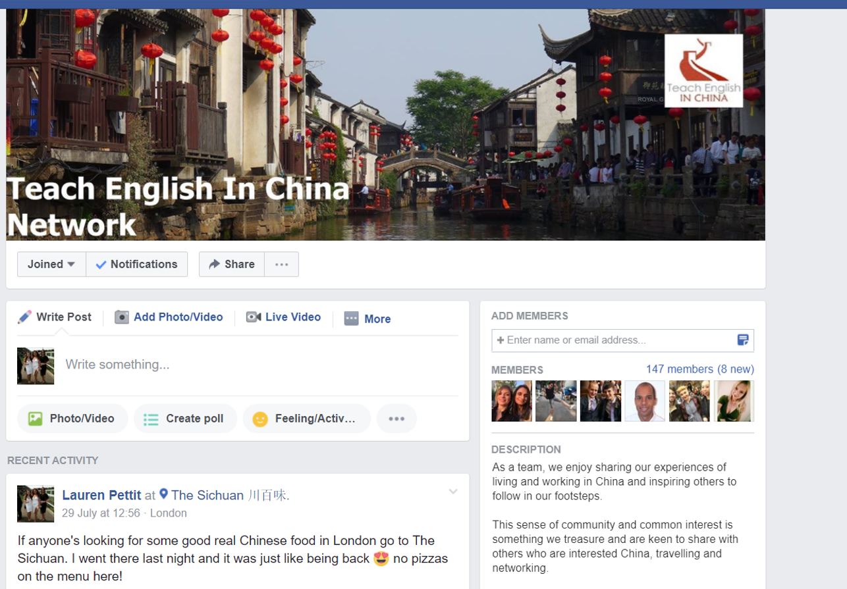Viewport: 847px width, 589px height.
Task: Click the green Photo/Video picture icon
Action: click(x=36, y=419)
